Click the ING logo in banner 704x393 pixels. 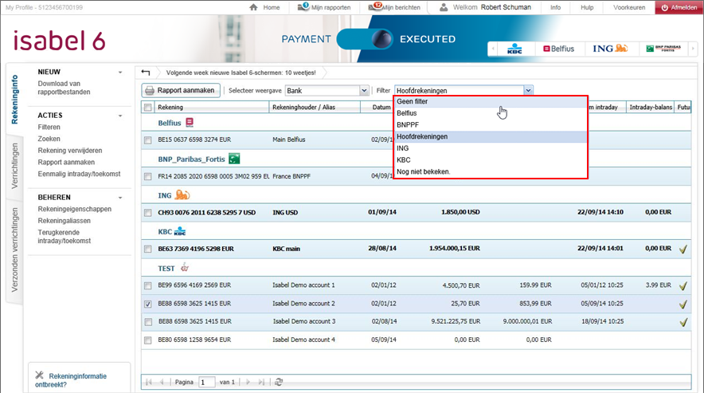pos(610,49)
